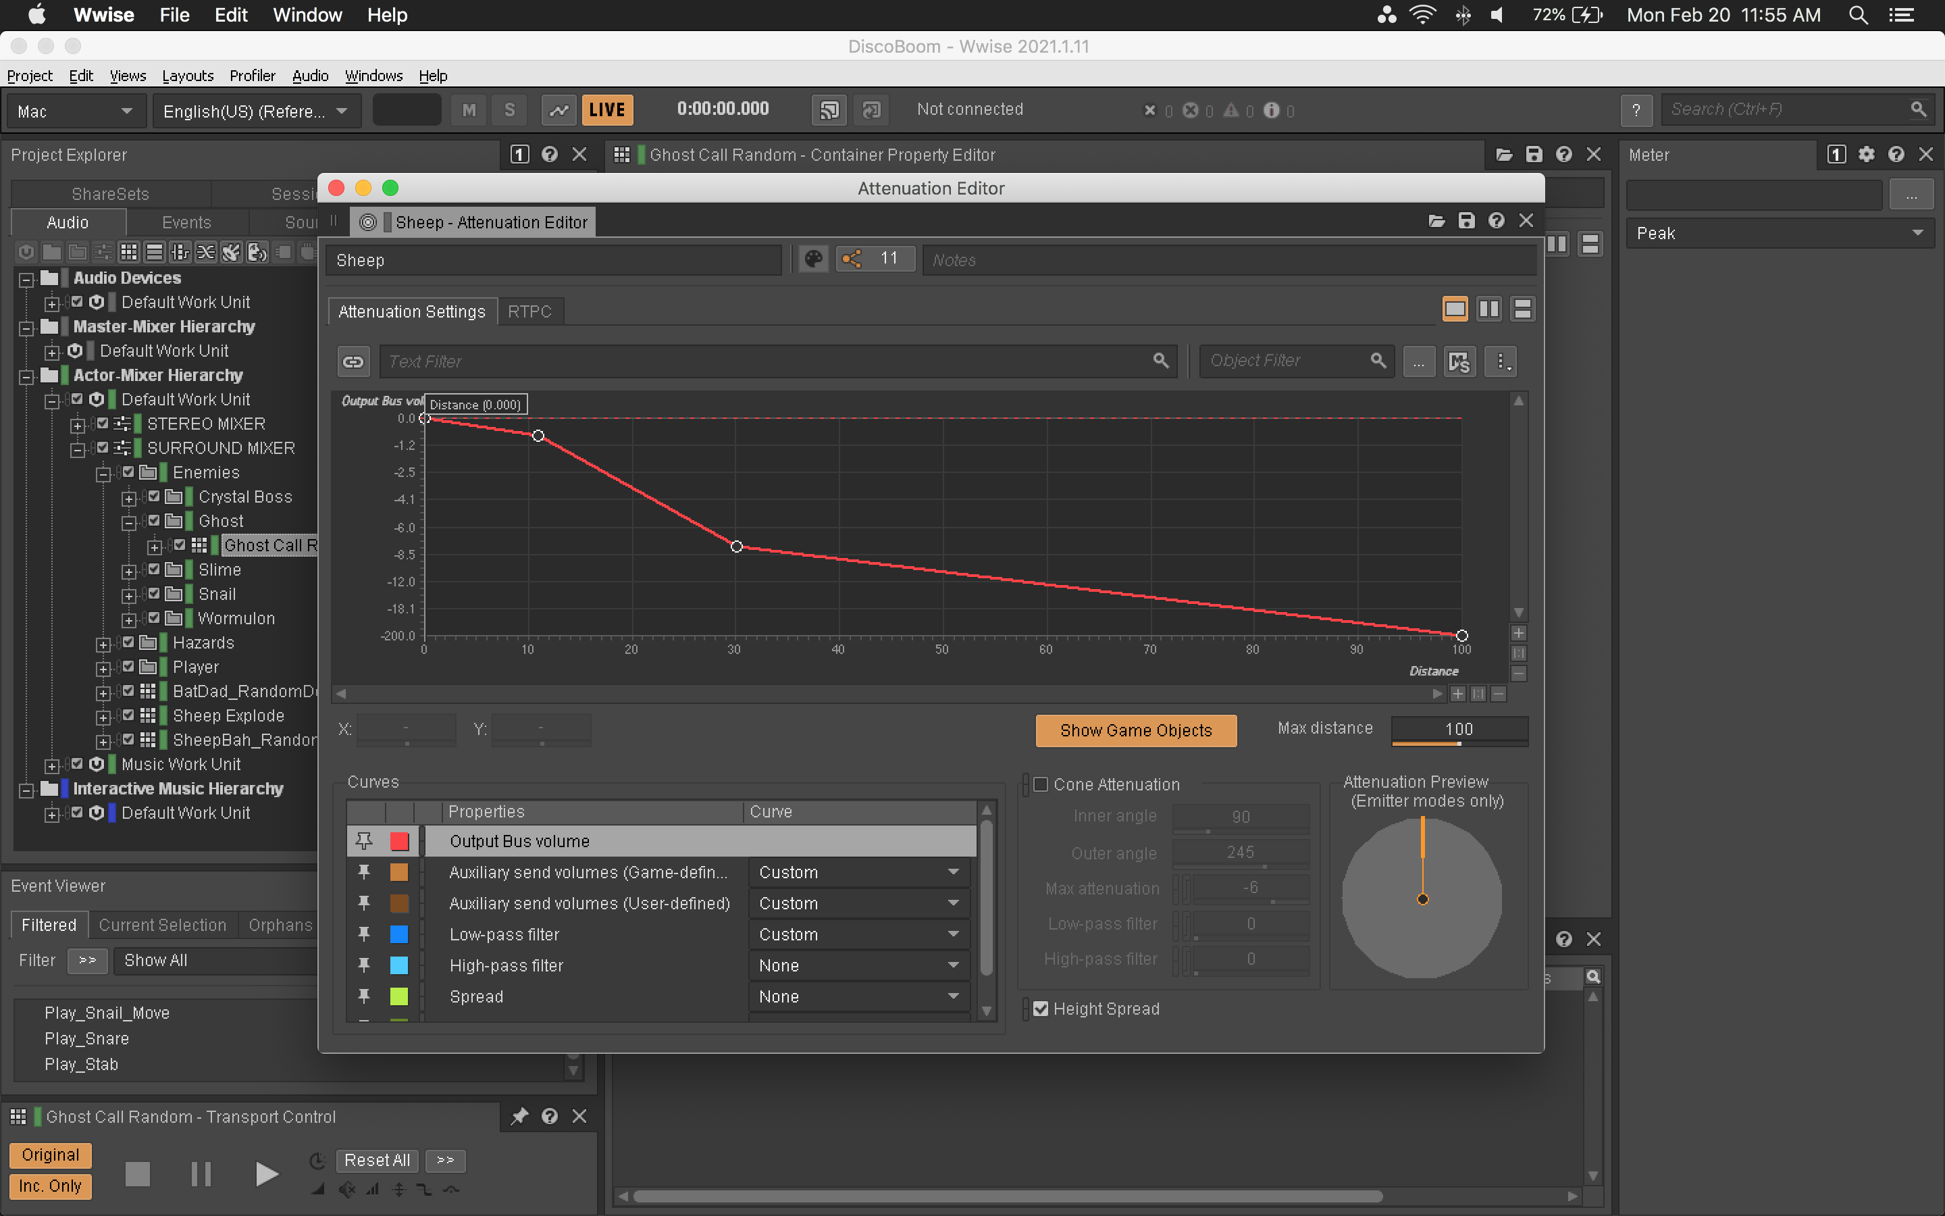The width and height of the screenshot is (1945, 1216).
Task: Switch to the Orphans tab in Event Viewer
Action: point(280,925)
